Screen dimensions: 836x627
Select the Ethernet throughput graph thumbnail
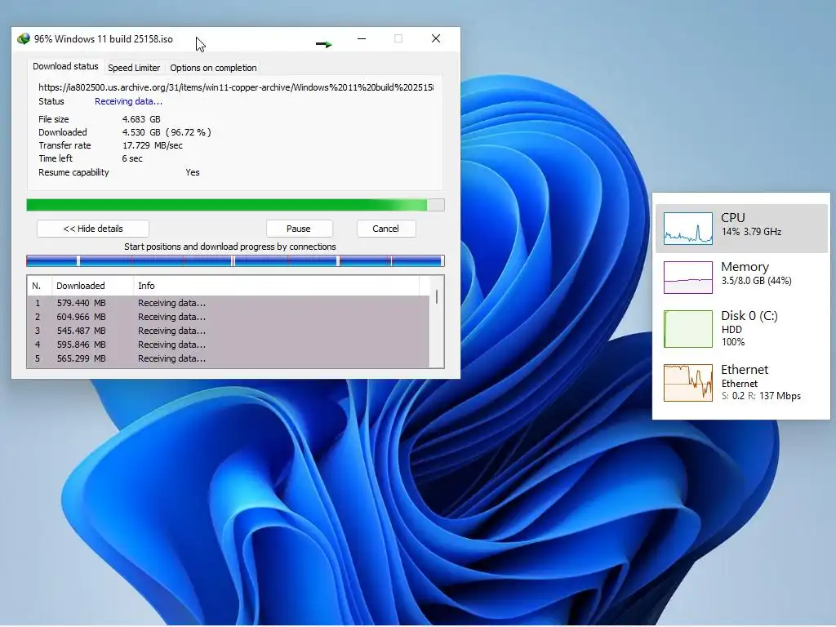pos(687,383)
